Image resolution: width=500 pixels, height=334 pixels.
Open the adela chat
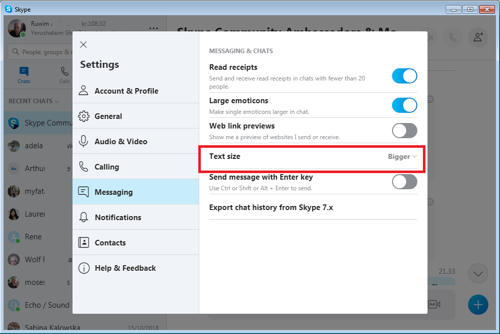[38, 146]
